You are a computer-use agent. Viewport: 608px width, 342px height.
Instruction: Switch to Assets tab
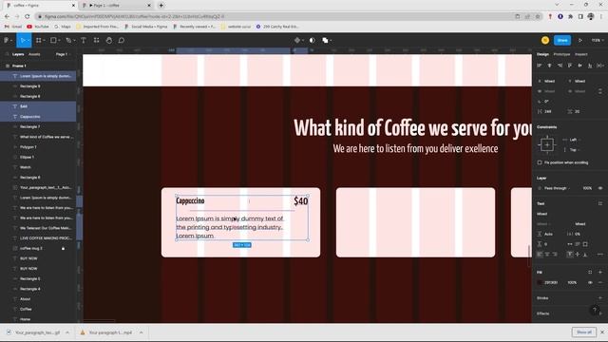(x=34, y=54)
